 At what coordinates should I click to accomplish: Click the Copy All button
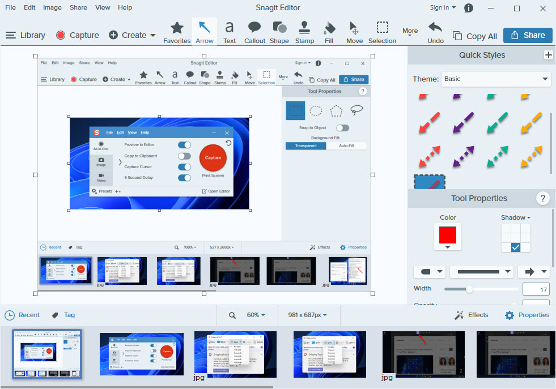click(475, 36)
